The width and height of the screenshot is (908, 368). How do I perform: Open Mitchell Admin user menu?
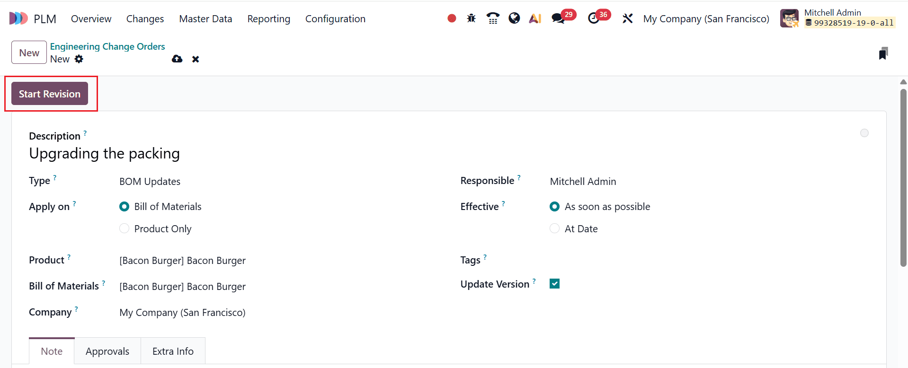point(838,18)
